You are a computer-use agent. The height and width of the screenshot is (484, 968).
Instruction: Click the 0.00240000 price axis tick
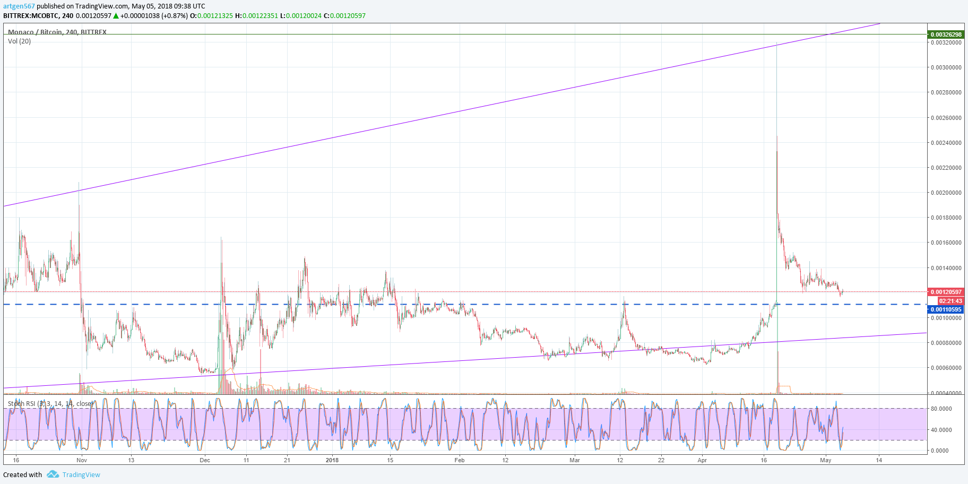tap(947, 143)
